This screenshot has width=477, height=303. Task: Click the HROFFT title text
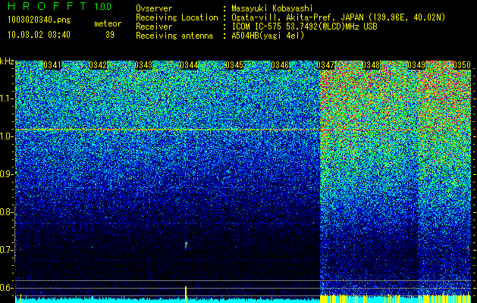coord(48,6)
